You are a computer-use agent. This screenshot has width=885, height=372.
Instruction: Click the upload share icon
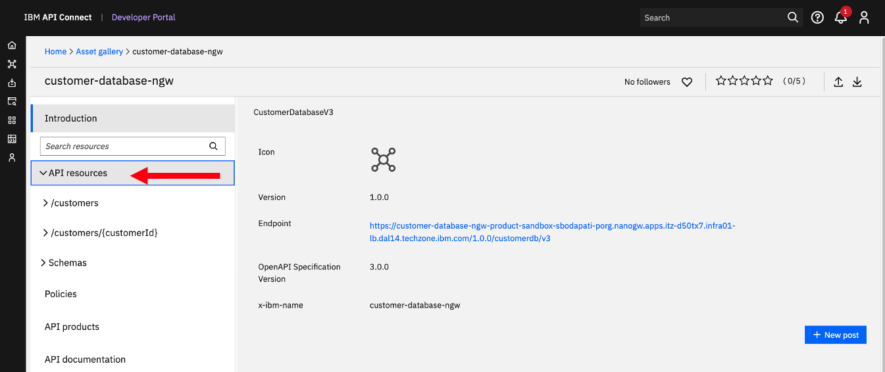click(x=838, y=81)
